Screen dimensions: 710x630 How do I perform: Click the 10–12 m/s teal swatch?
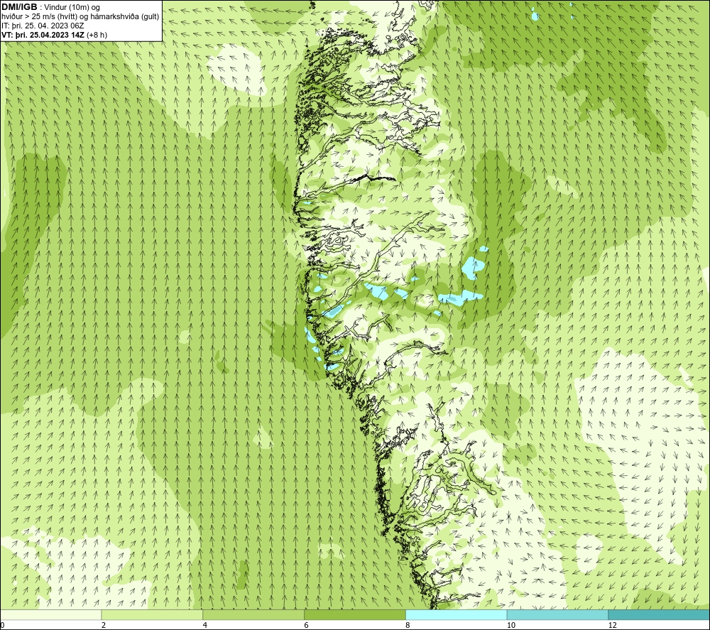pos(558,614)
